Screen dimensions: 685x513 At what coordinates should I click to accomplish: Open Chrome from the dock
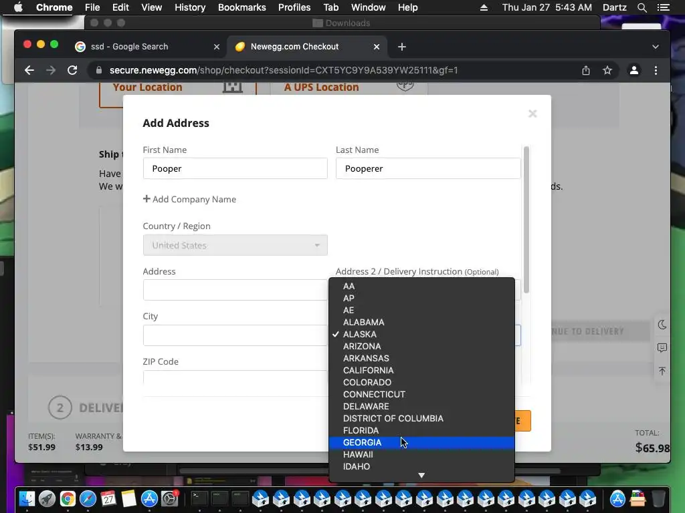(x=68, y=498)
